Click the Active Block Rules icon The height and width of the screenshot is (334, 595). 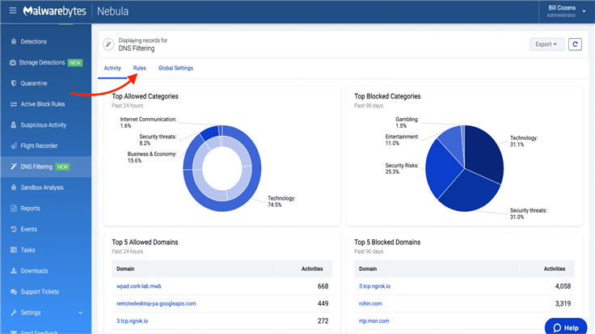14,104
